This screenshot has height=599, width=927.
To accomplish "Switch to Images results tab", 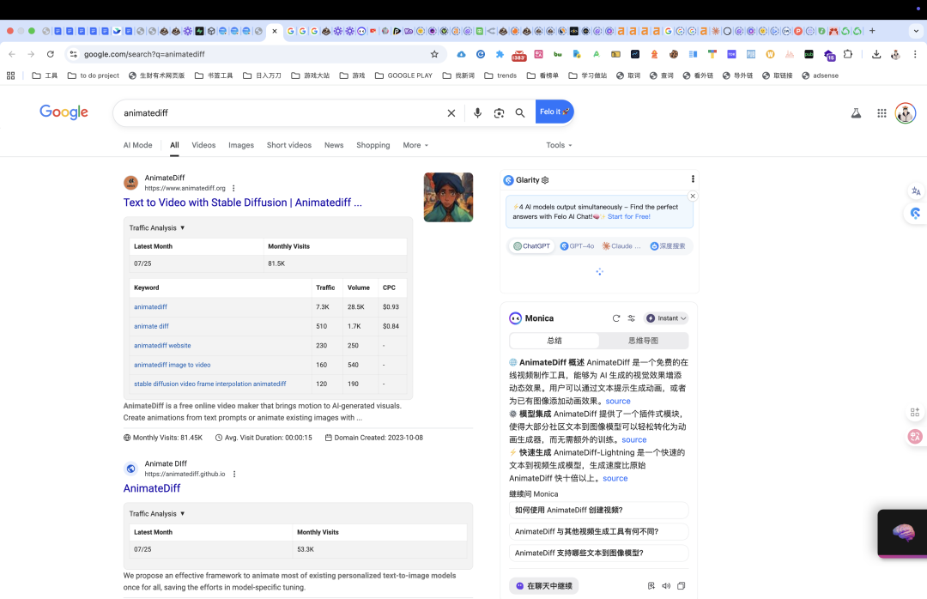I will (x=241, y=145).
